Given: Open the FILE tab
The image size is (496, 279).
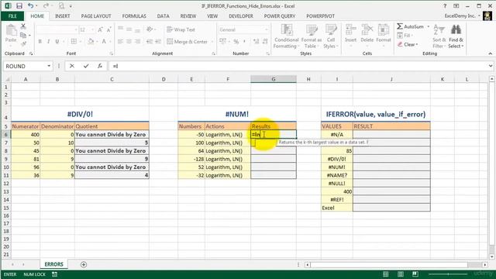Looking at the screenshot, I should (12, 16).
